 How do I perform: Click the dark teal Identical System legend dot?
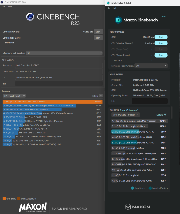[150, 188]
